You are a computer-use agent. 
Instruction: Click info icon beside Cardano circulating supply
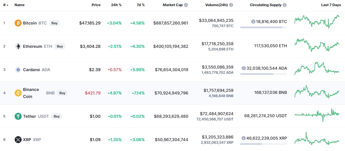coord(244,68)
